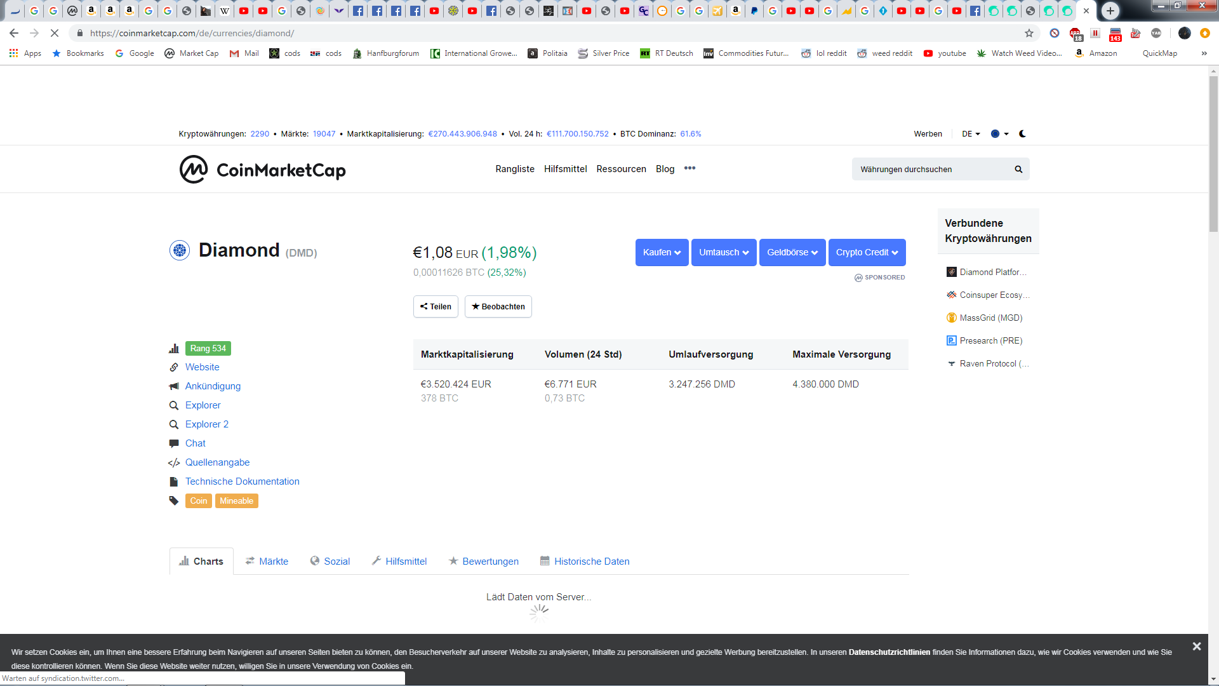The width and height of the screenshot is (1219, 686).
Task: Open the three-dots more menu
Action: (689, 168)
